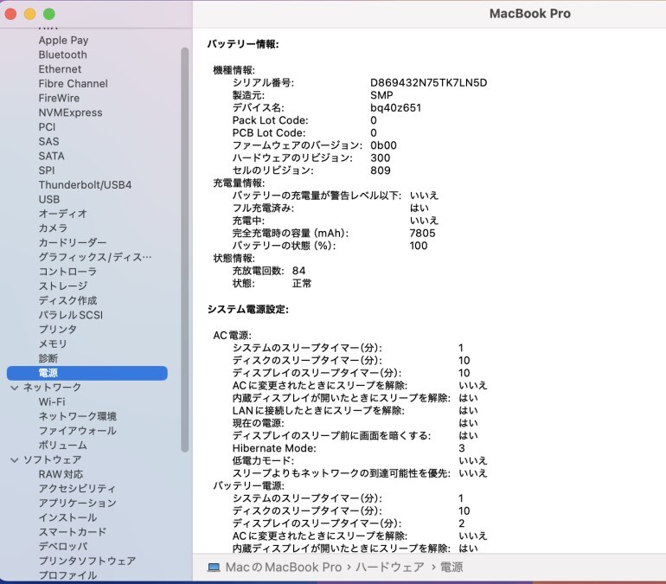This screenshot has height=584, width=666.
Task: Select USB in the sidebar
Action: click(48, 199)
